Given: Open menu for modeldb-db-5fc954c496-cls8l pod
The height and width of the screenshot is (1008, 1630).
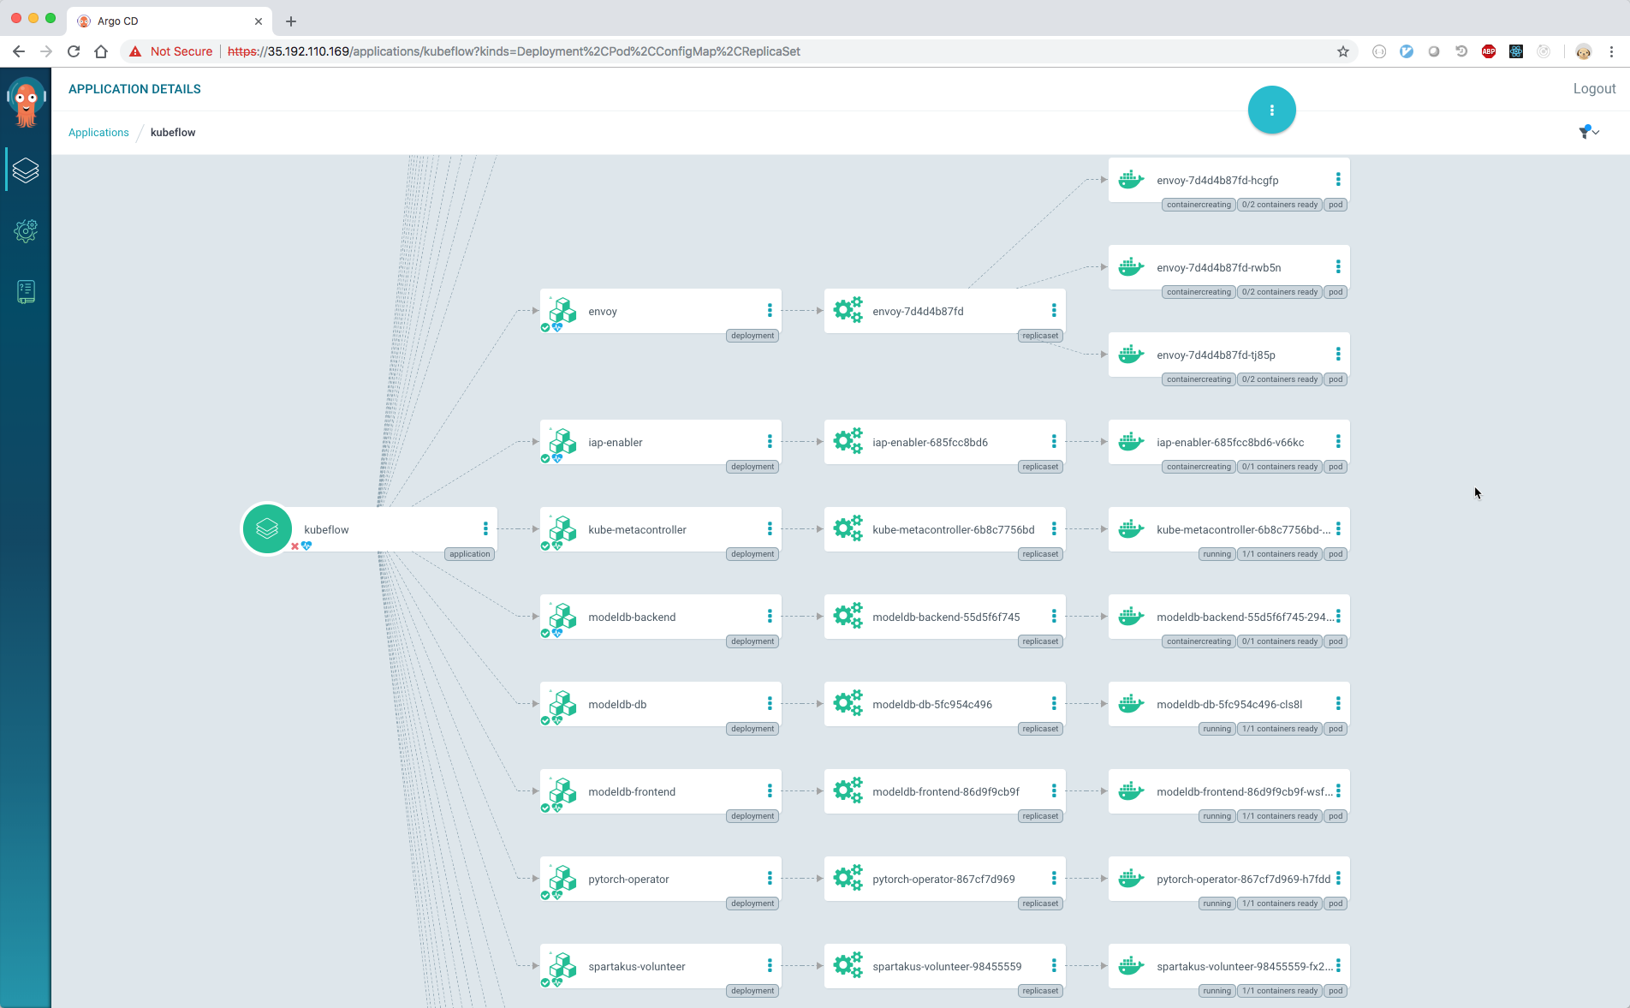Looking at the screenshot, I should (x=1338, y=704).
